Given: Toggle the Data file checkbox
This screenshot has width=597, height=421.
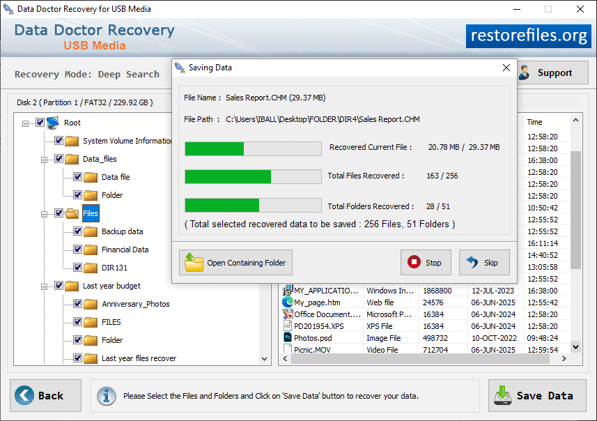Looking at the screenshot, I should (x=77, y=177).
